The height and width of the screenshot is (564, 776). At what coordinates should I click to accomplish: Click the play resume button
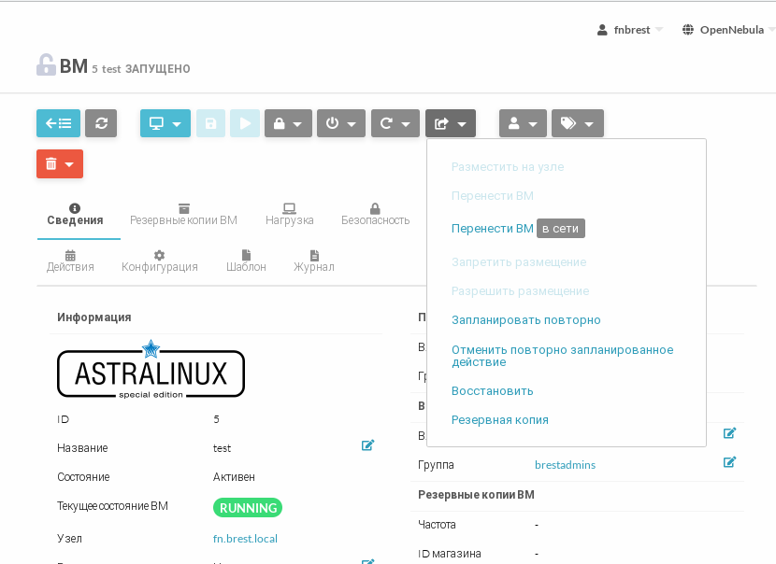[245, 123]
